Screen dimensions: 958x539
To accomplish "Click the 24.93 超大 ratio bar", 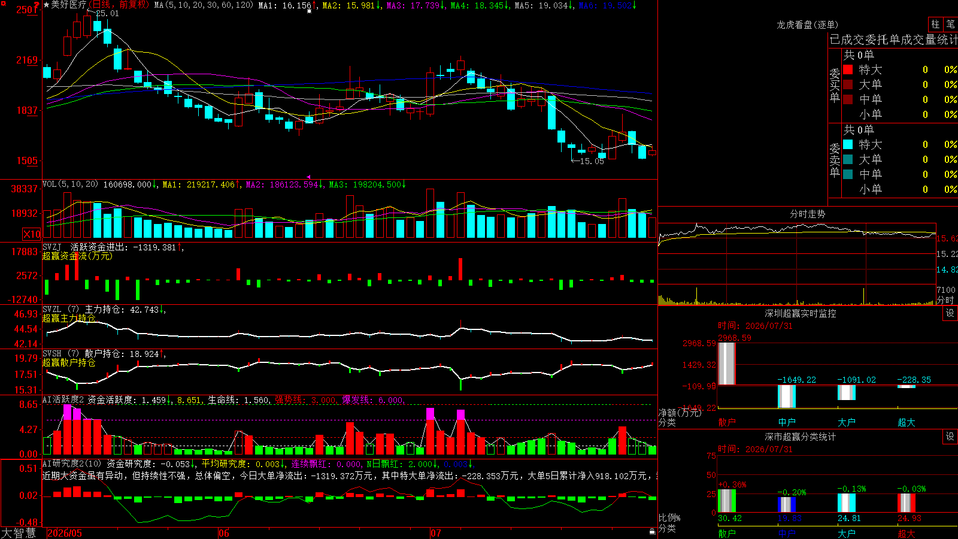I will [907, 502].
